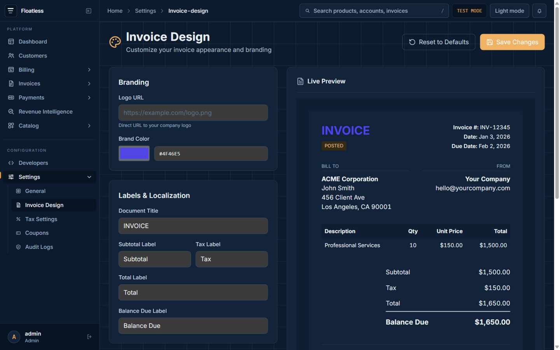This screenshot has width=560, height=350.
Task: Click Save Changes button
Action: [x=512, y=42]
